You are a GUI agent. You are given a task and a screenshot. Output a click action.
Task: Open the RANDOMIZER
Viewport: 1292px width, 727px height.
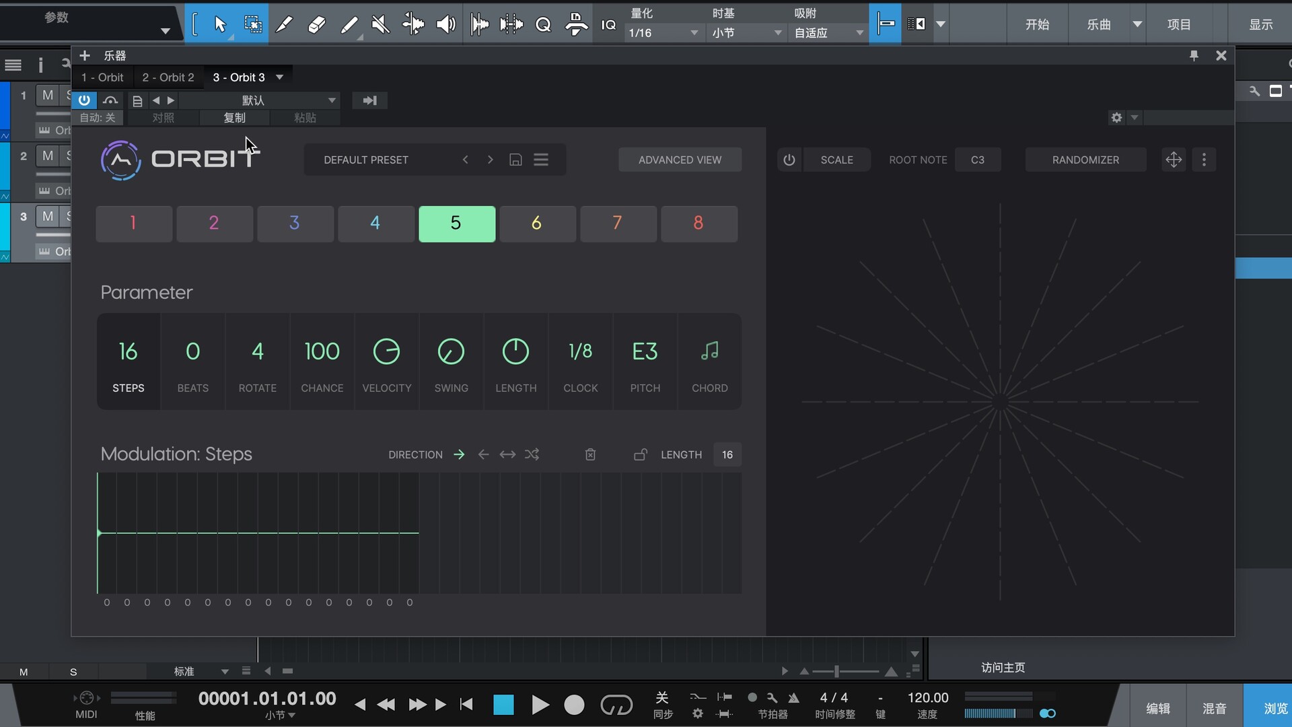1085,160
